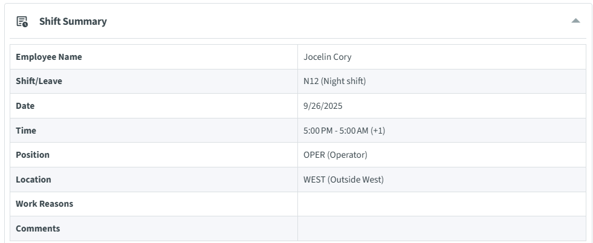The height and width of the screenshot is (243, 593).
Task: Click the Work Reasons label
Action: point(44,204)
